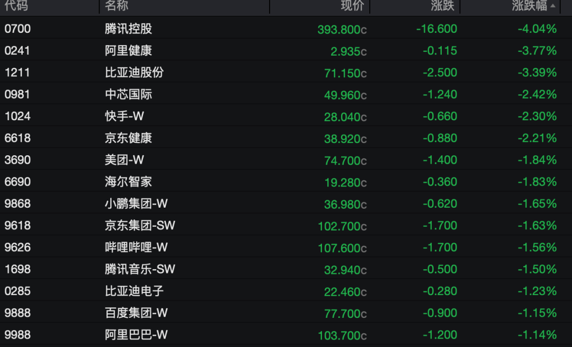Image resolution: width=572 pixels, height=347 pixels.
Task: Open the 阿里巴巴-W row
Action: click(286, 334)
